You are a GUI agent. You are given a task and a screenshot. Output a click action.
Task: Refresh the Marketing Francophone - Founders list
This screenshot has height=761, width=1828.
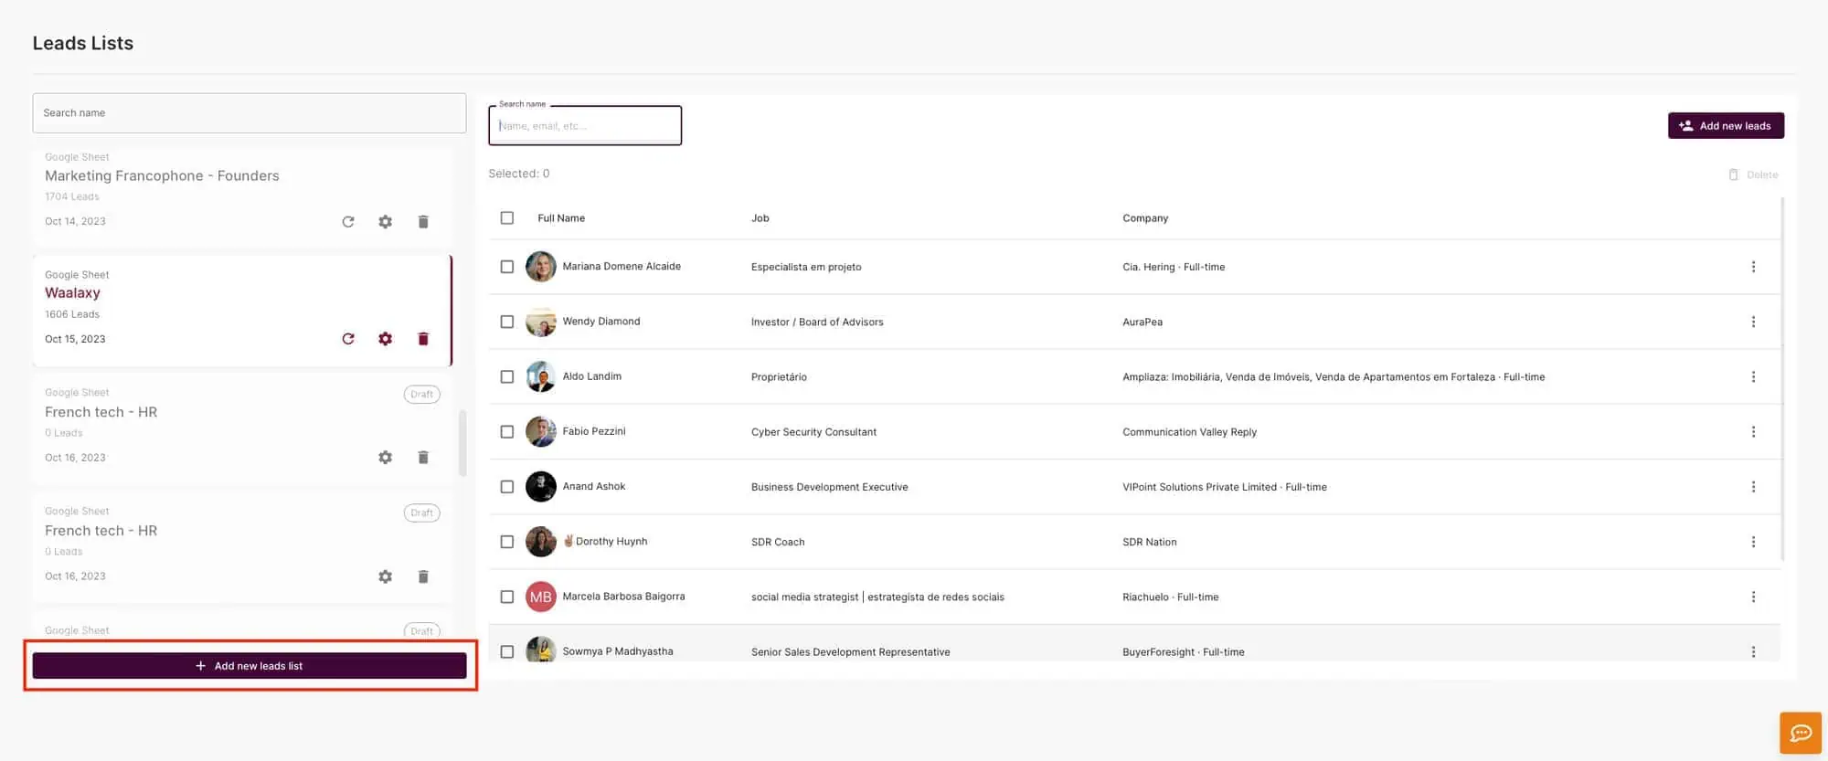click(x=348, y=222)
